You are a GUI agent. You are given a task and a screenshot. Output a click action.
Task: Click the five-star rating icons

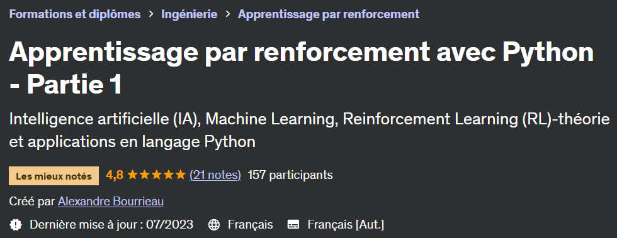click(x=156, y=175)
